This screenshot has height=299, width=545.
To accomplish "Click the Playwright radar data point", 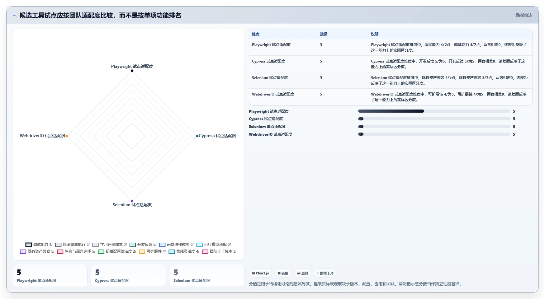I will pos(132,71).
